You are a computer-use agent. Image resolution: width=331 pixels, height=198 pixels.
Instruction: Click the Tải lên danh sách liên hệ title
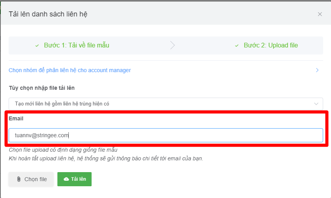click(48, 14)
